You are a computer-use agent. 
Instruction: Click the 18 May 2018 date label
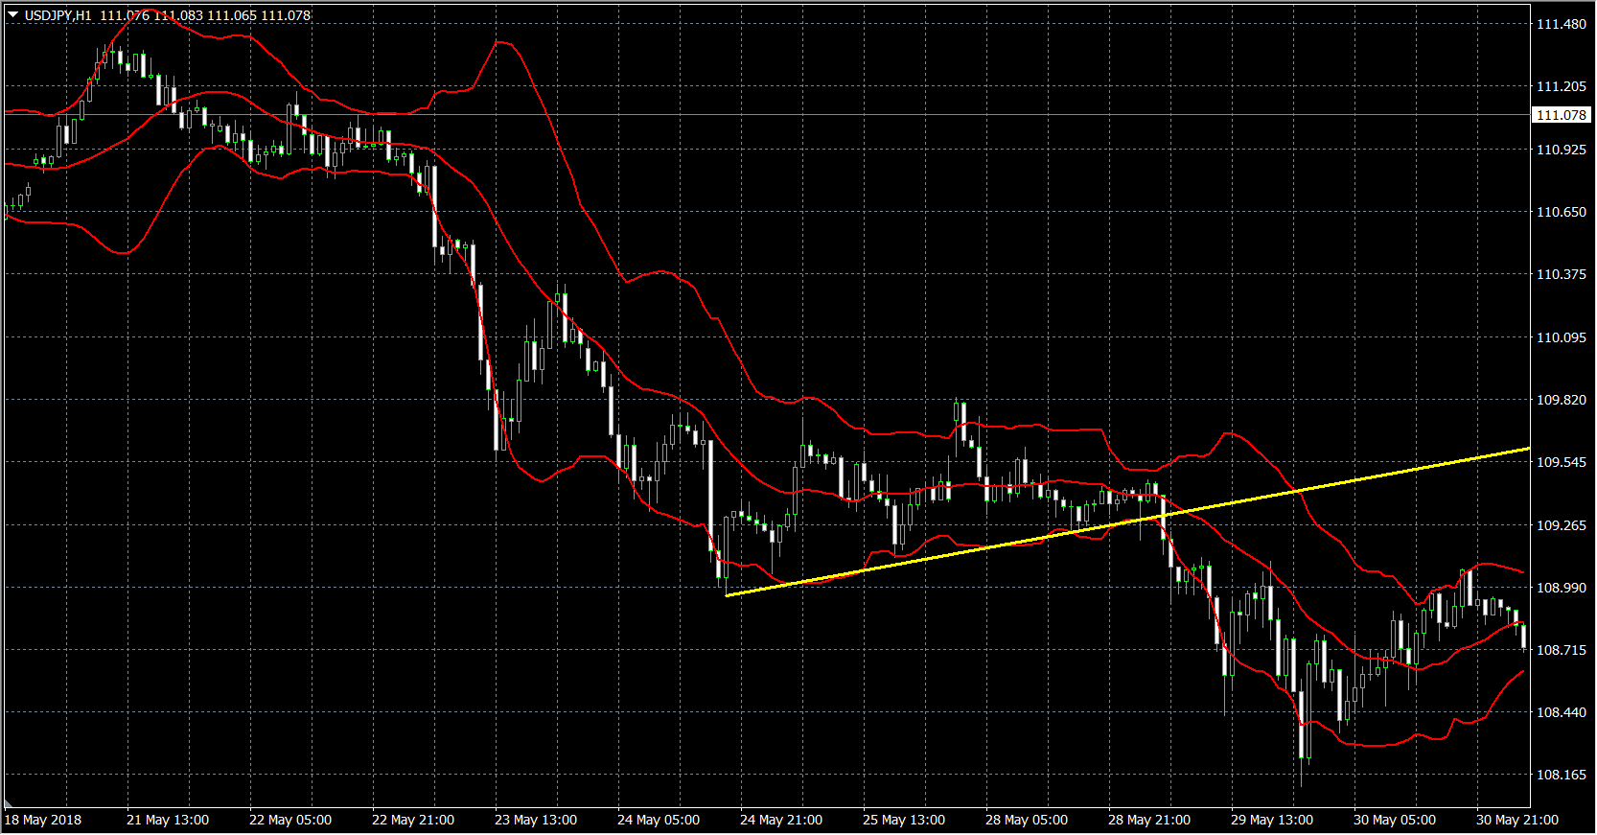pos(43,820)
